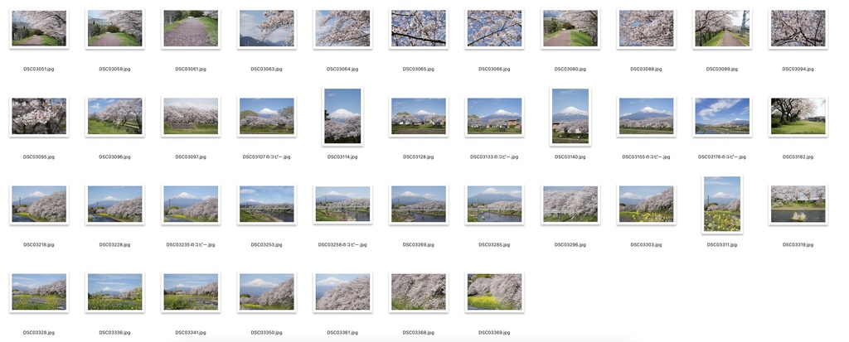This screenshot has height=342, width=849.
Task: Select the DSC03095.jpg close-up blossom thumbnail
Action: (x=39, y=116)
